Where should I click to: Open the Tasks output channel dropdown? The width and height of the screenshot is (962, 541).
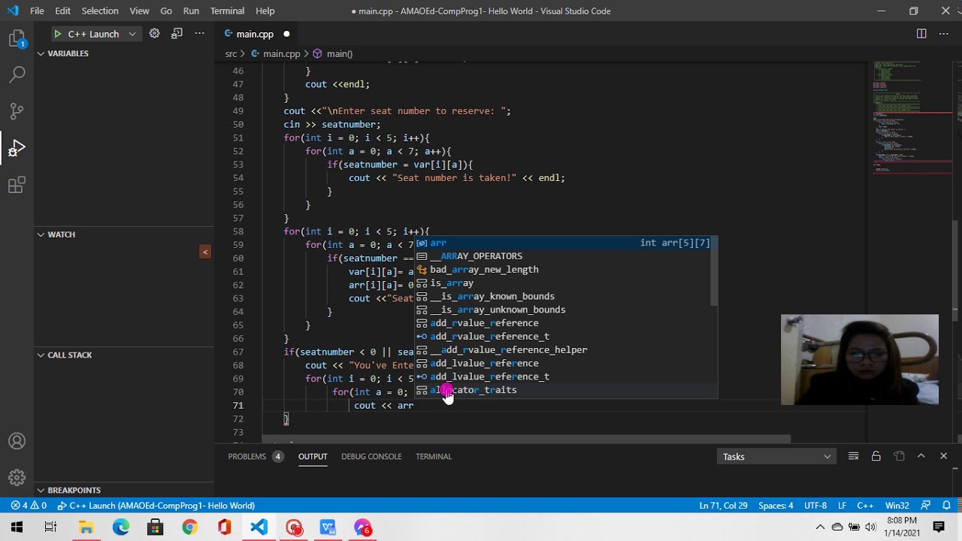pos(776,457)
